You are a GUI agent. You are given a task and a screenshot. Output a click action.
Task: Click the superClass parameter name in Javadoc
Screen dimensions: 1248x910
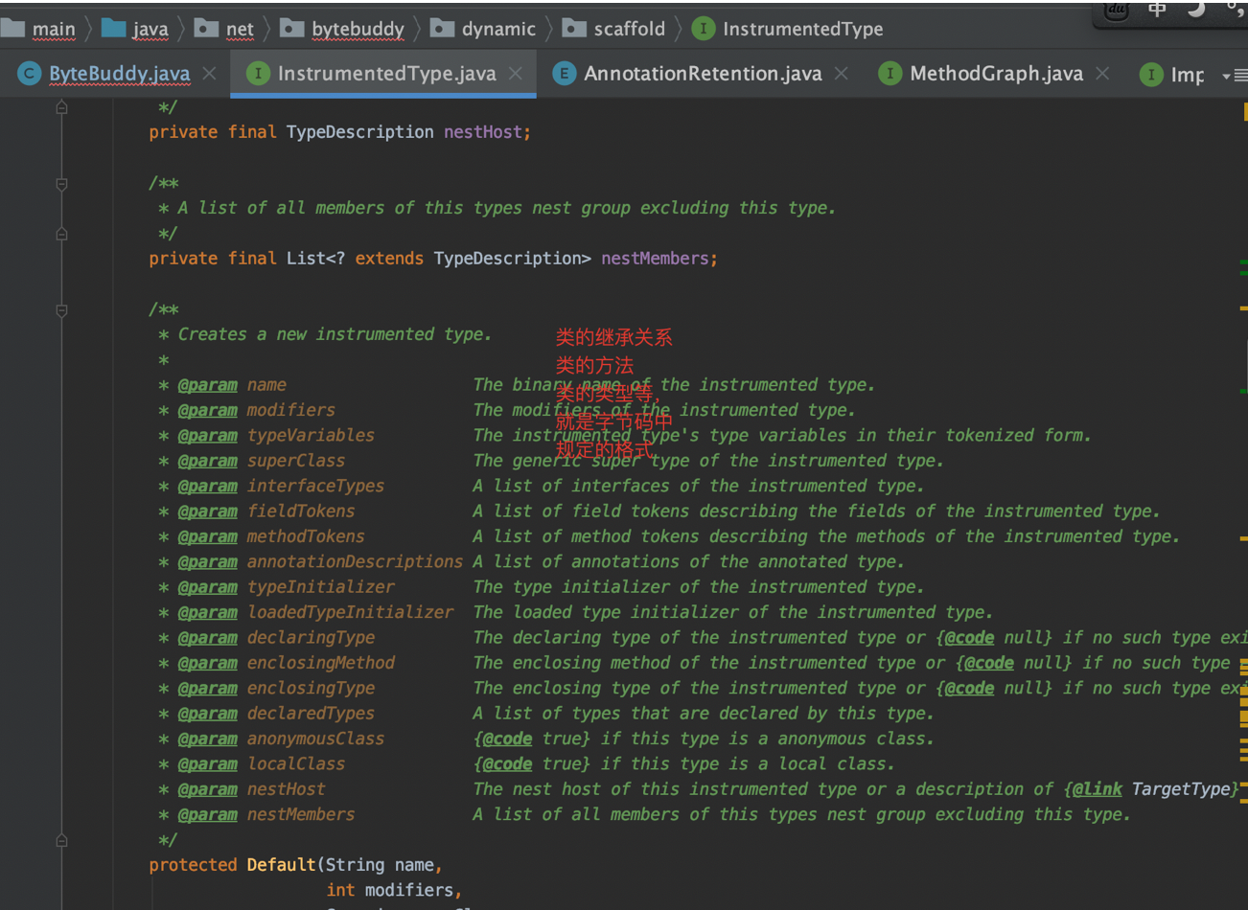point(295,461)
